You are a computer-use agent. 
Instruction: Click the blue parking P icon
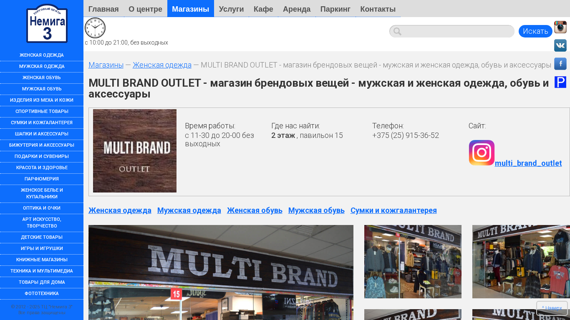click(560, 82)
